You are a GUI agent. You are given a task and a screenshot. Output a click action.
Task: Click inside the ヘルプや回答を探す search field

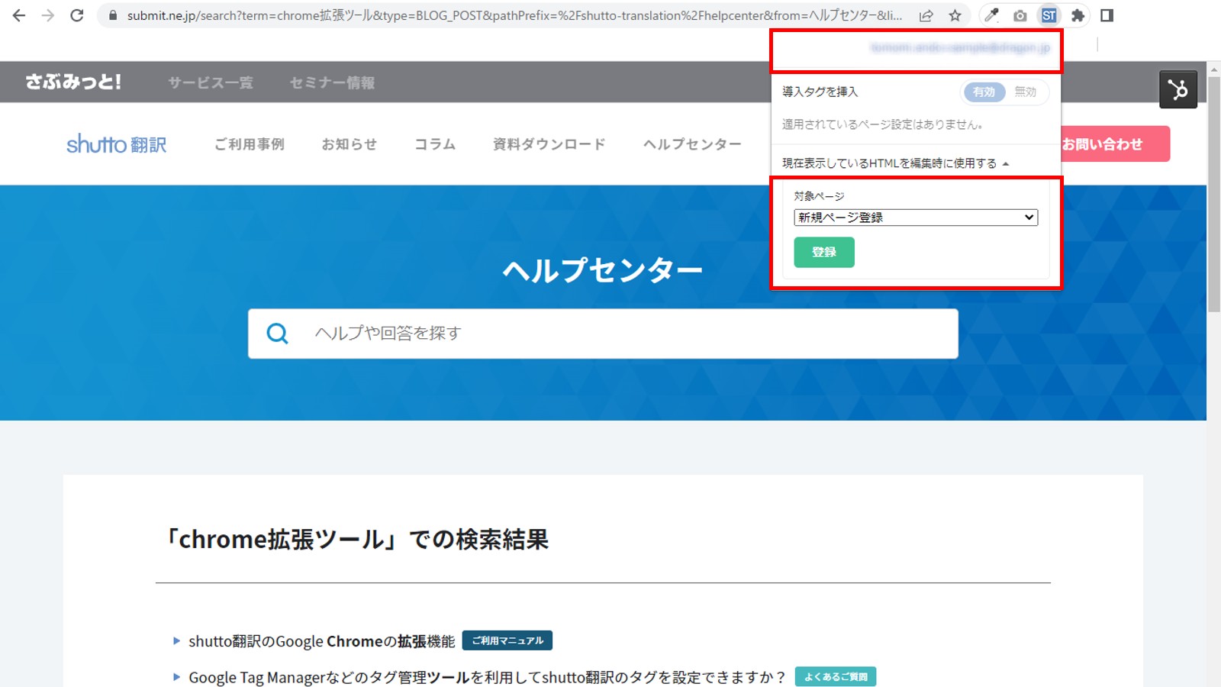point(534,334)
